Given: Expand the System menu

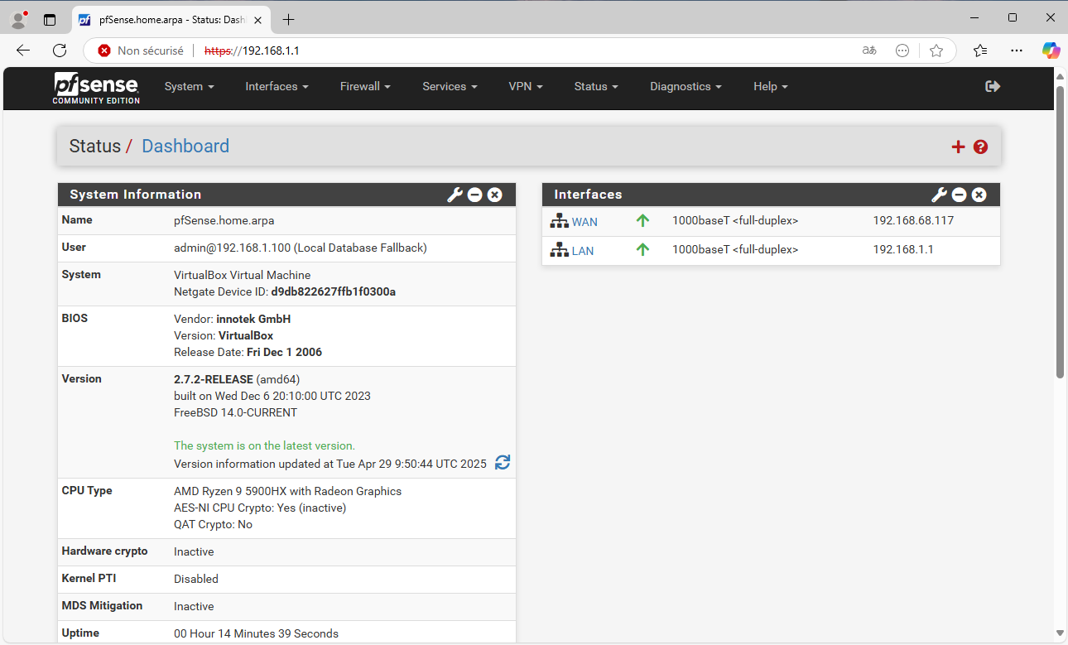Looking at the screenshot, I should (190, 86).
